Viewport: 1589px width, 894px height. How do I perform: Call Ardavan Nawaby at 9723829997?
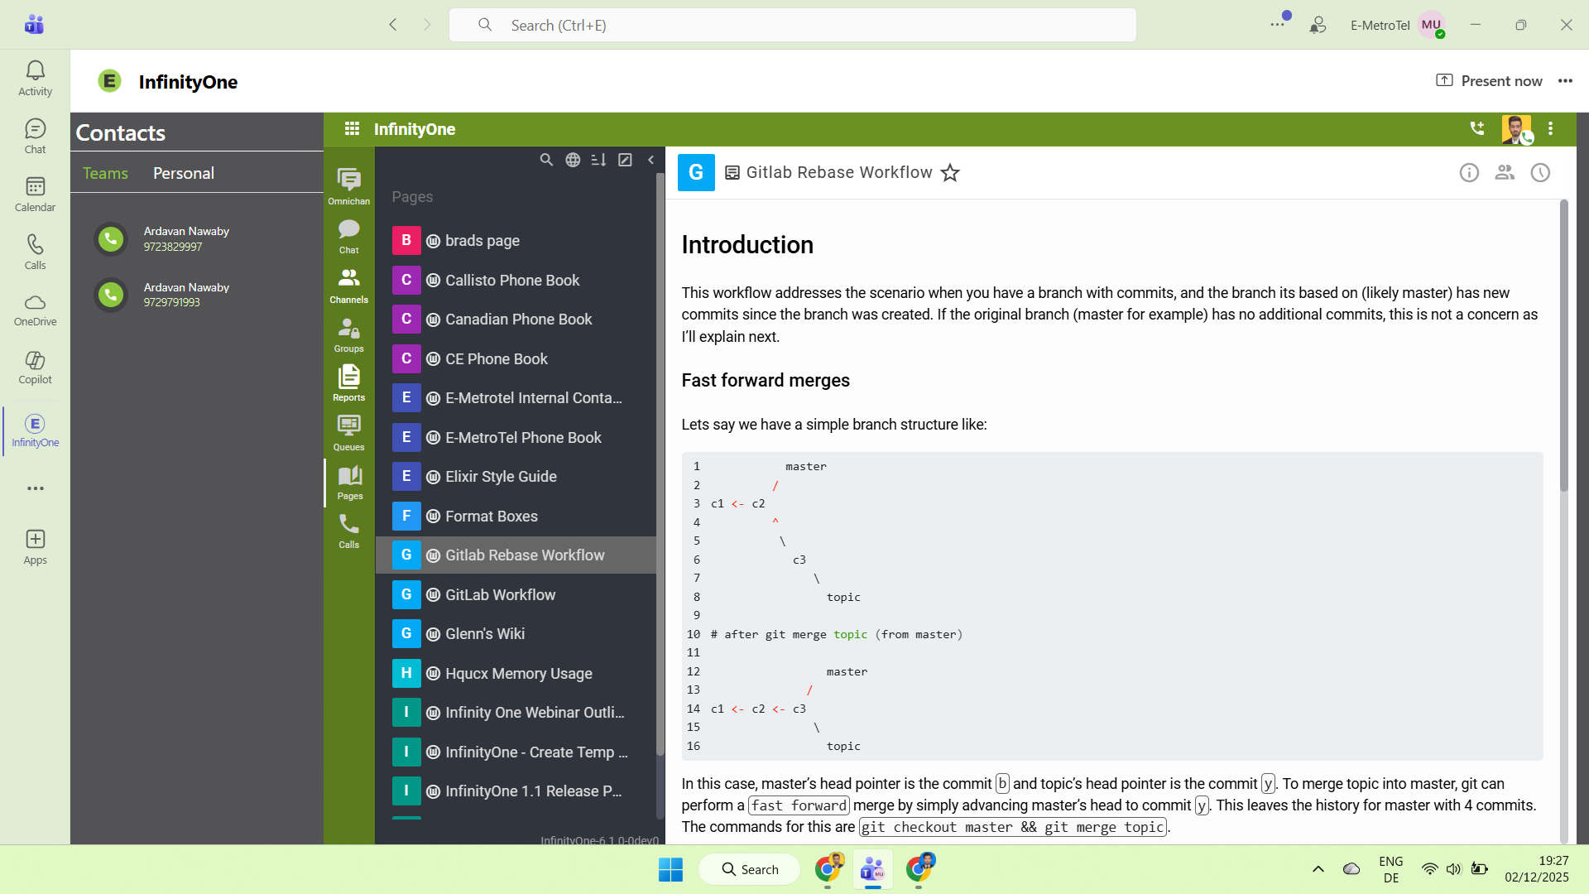(110, 238)
